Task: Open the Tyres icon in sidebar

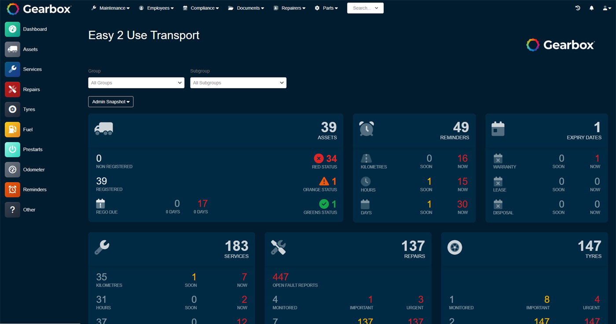Action: pos(12,109)
